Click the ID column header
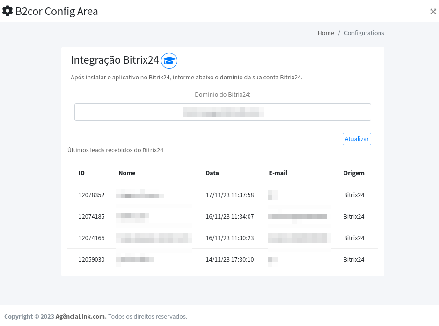This screenshot has height=326, width=439. (x=81, y=173)
